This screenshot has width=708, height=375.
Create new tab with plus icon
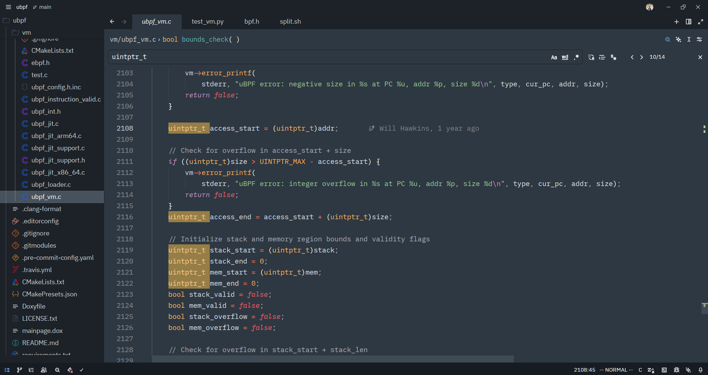pyautogui.click(x=676, y=22)
